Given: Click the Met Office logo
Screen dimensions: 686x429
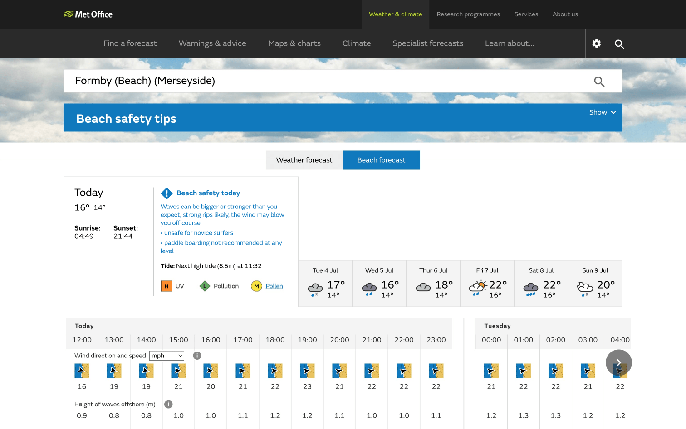Looking at the screenshot, I should 88,14.
